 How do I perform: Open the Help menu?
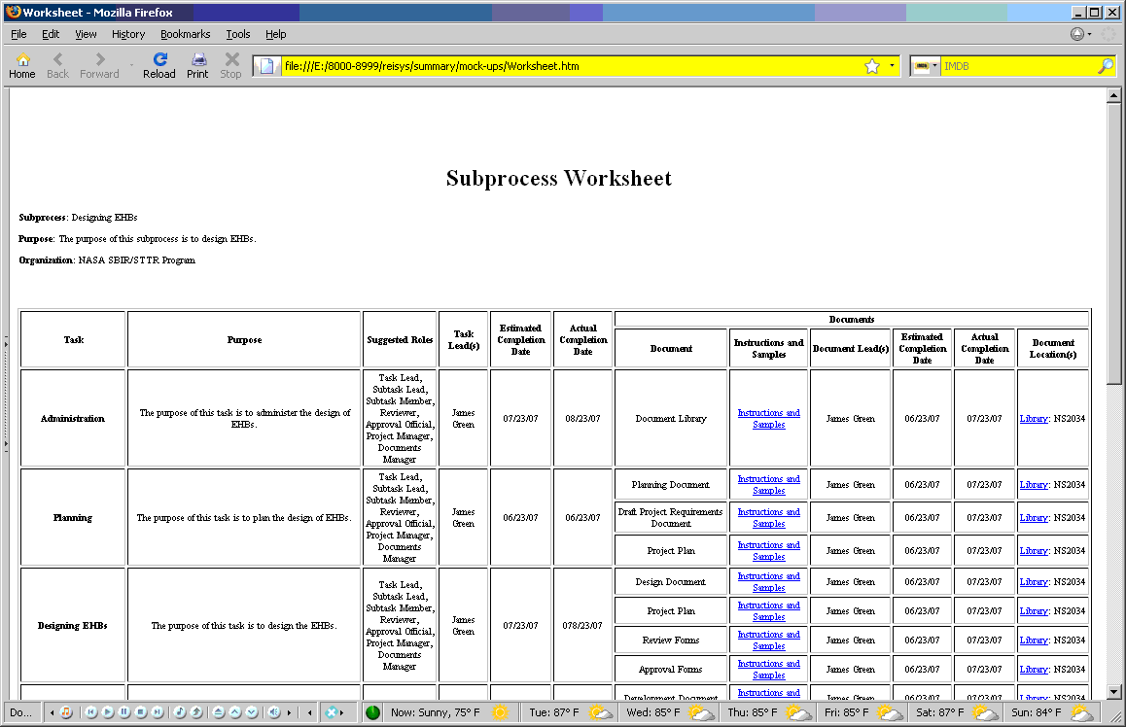(x=276, y=34)
